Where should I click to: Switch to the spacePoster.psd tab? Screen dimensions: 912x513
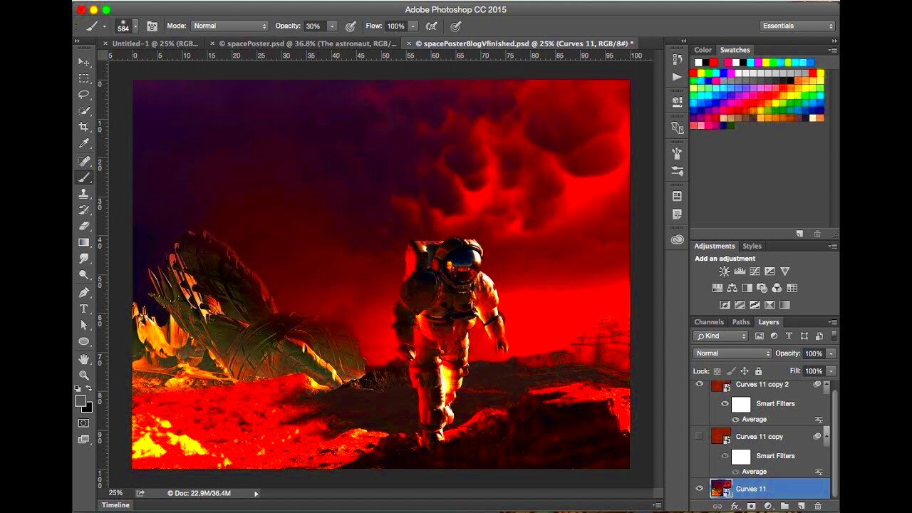(312, 43)
